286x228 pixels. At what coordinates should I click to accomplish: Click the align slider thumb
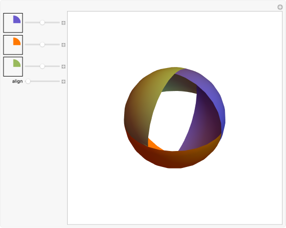(x=28, y=81)
